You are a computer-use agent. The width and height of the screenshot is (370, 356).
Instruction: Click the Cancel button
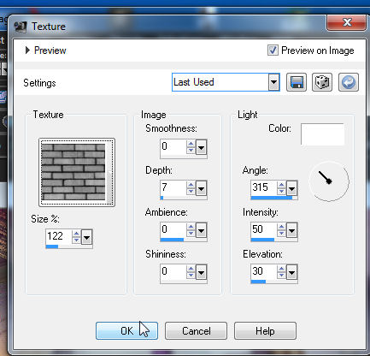coord(196,331)
